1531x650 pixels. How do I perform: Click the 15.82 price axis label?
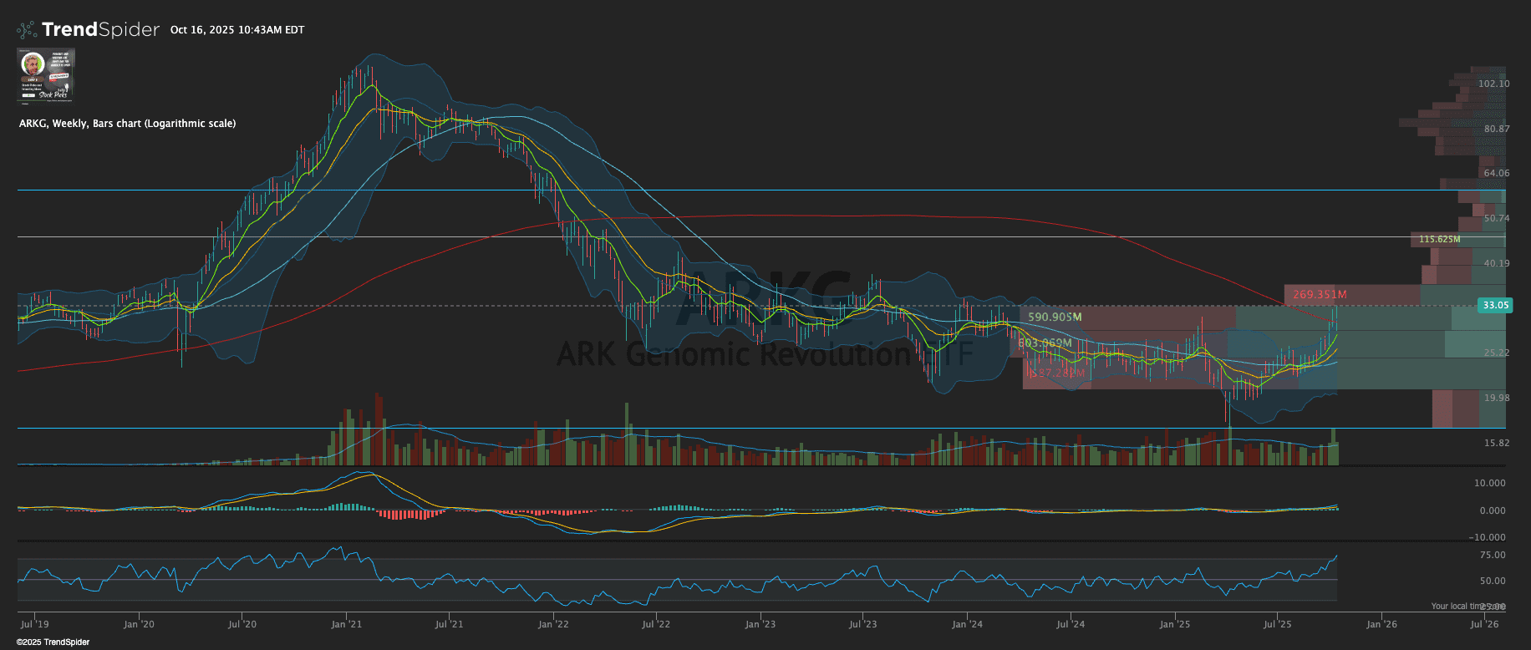click(1496, 443)
